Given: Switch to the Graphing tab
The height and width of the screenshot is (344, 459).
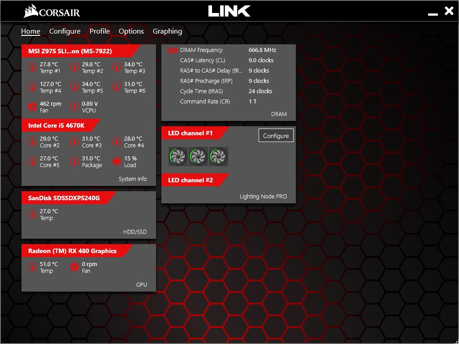Looking at the screenshot, I should point(168,31).
